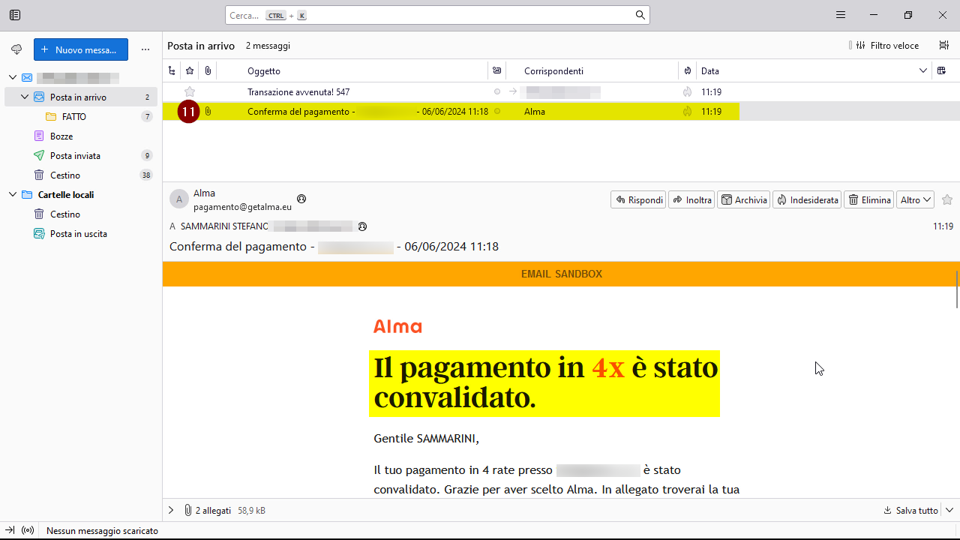Collapse the Posta in arrivo folder

point(25,97)
